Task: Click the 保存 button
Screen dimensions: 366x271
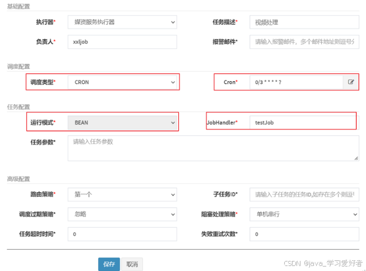Action: point(109,264)
